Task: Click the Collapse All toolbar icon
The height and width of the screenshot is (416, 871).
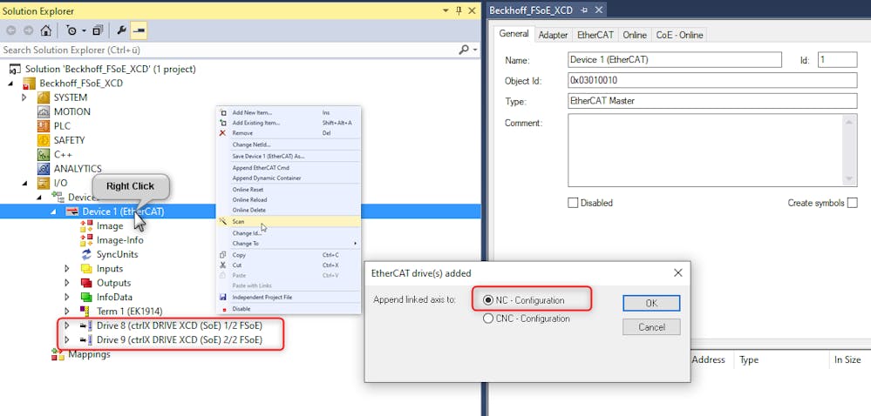Action: click(x=98, y=30)
